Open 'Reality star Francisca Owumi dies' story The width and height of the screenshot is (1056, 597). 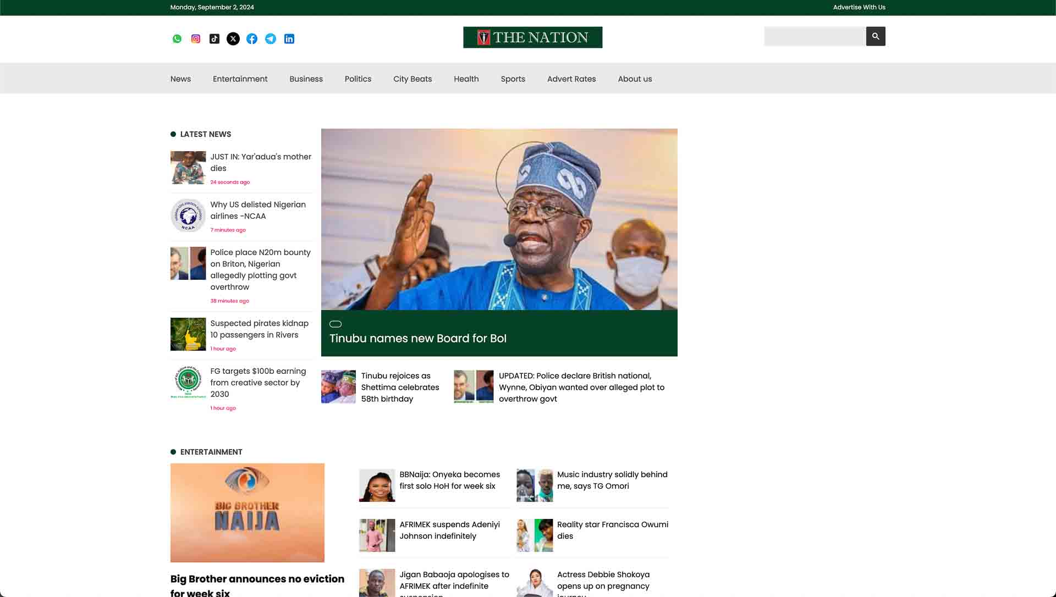point(613,530)
